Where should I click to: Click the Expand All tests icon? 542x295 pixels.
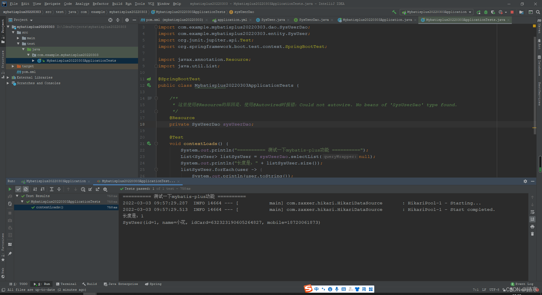click(x=52, y=189)
